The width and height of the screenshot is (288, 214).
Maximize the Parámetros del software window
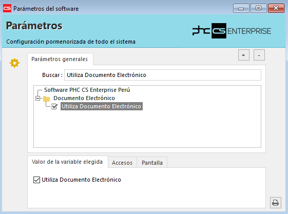pyautogui.click(x=258, y=8)
